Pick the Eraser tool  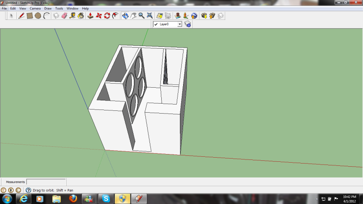click(x=64, y=16)
